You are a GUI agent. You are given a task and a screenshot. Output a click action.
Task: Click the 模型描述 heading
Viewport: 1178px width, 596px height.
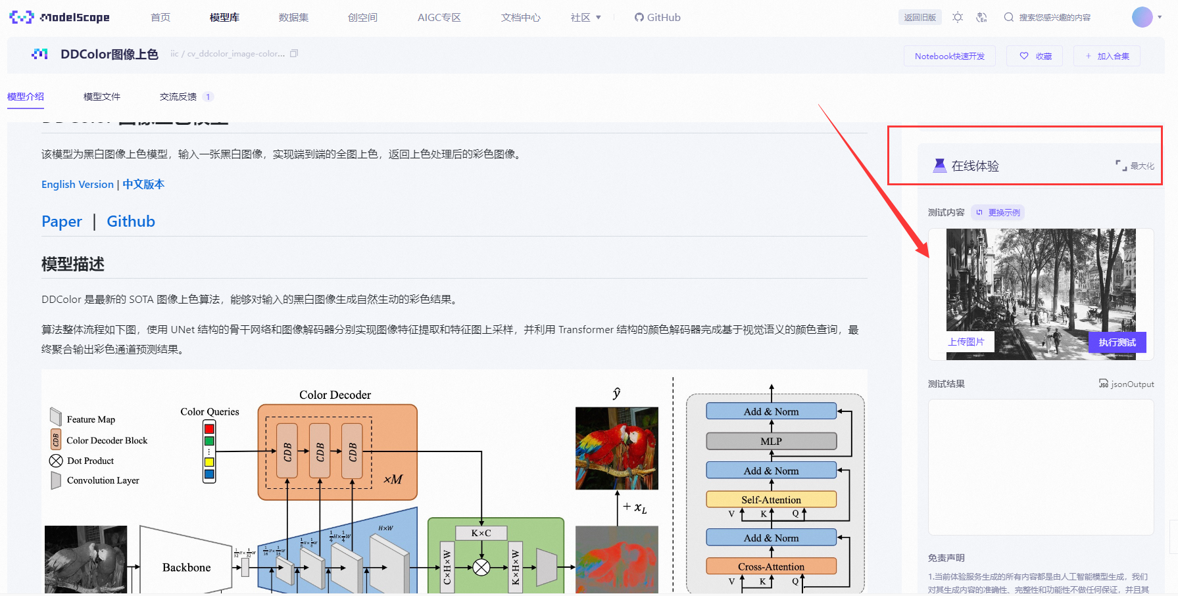pos(73,264)
